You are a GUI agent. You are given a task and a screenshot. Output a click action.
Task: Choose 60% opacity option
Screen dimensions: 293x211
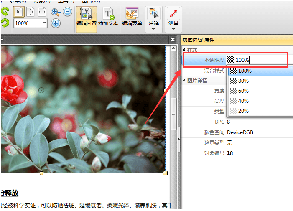[x=260, y=91]
